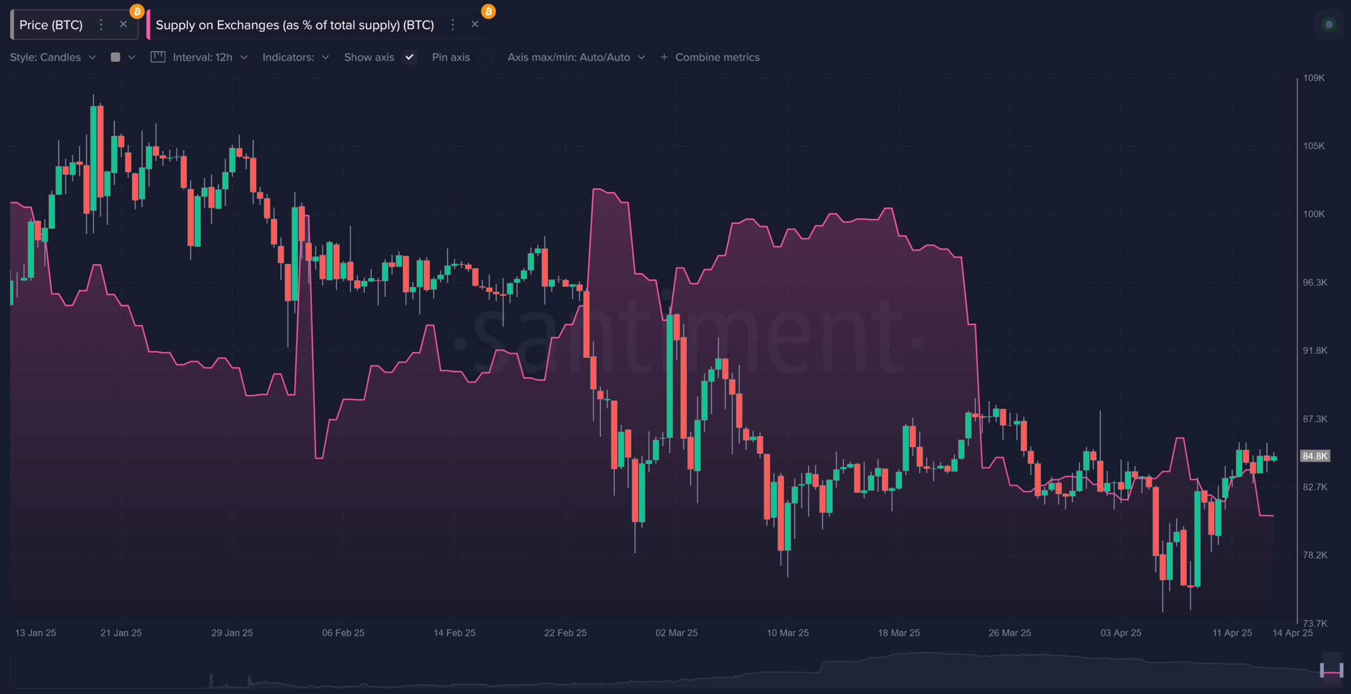Click 84.8K current price axis label

1314,456
